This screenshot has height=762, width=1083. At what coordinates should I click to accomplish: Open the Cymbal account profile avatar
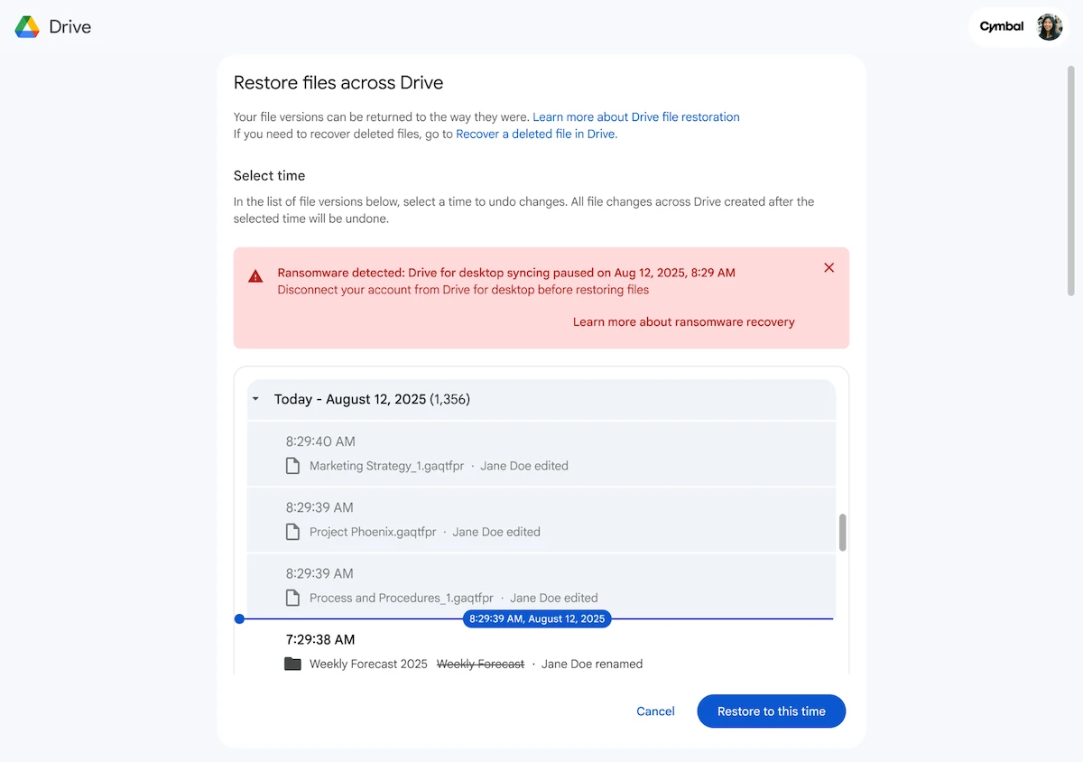pos(1049,26)
